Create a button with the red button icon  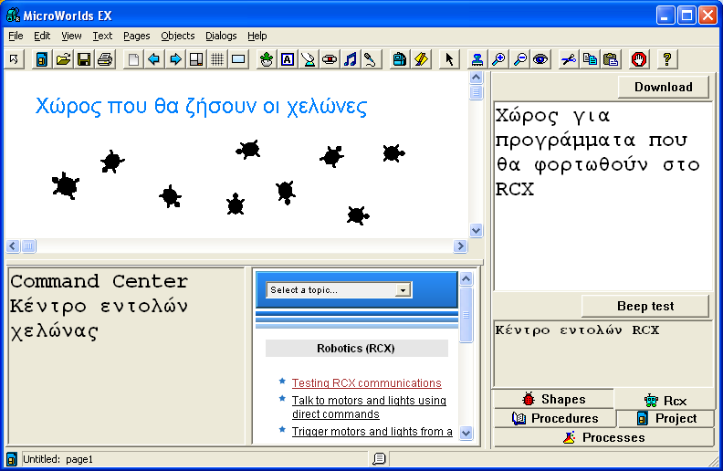click(330, 59)
